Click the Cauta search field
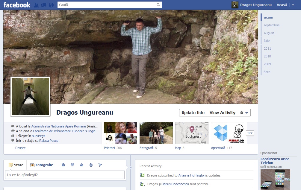 tap(106, 5)
